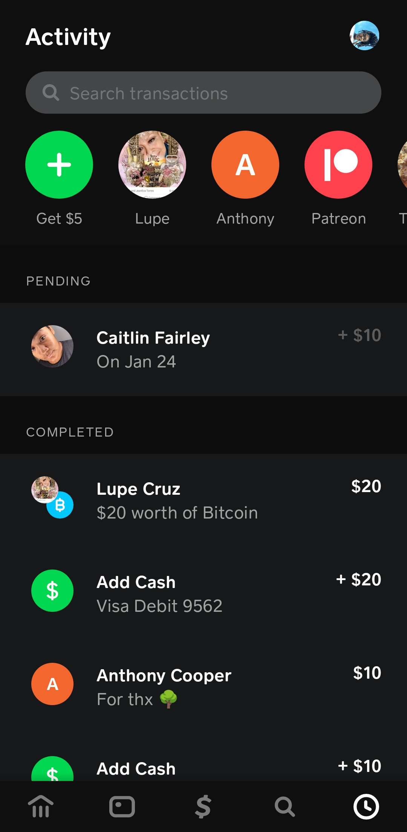Tap the Caitlin Fairley profile picture
This screenshot has height=832, width=407.
(52, 346)
